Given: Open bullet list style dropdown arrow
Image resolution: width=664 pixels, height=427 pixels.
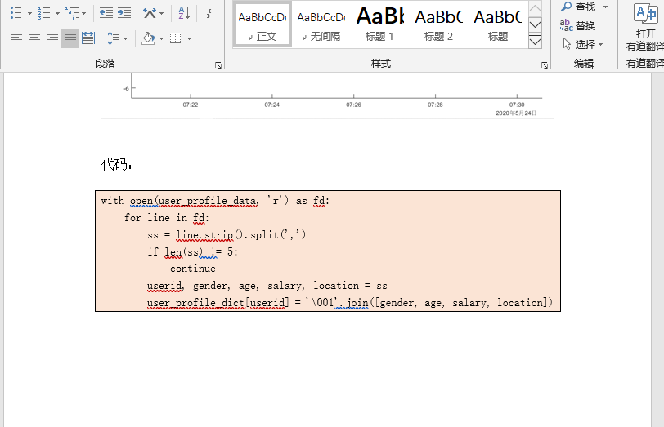Looking at the screenshot, I should pos(29,13).
